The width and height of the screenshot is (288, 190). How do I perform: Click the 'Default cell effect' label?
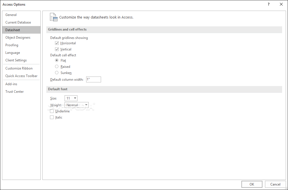(63, 55)
